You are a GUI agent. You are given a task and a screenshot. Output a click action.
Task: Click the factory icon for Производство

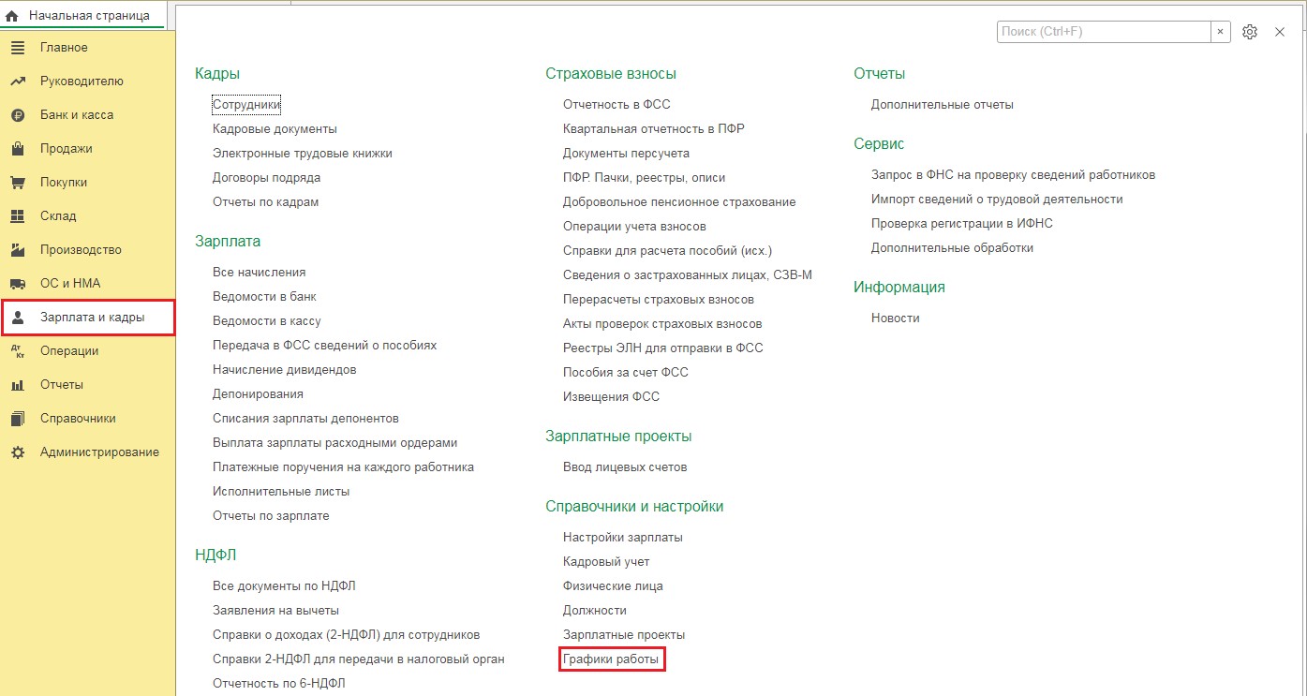pyautogui.click(x=17, y=250)
